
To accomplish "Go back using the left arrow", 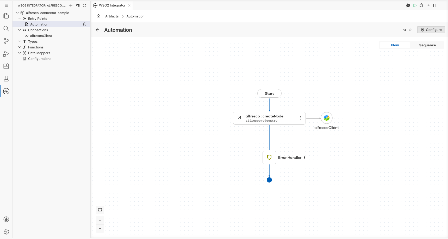I will [97, 30].
